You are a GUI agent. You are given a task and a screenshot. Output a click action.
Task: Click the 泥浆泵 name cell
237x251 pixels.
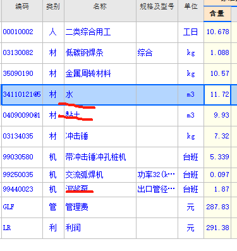tap(100, 189)
